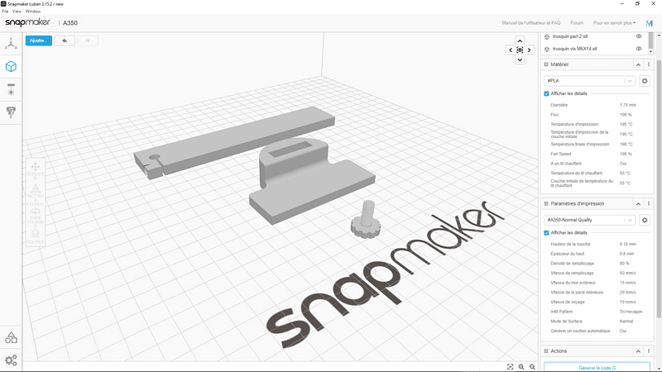This screenshot has height=372, width=662.
Task: Click the Redo arrow button
Action: pos(88,41)
